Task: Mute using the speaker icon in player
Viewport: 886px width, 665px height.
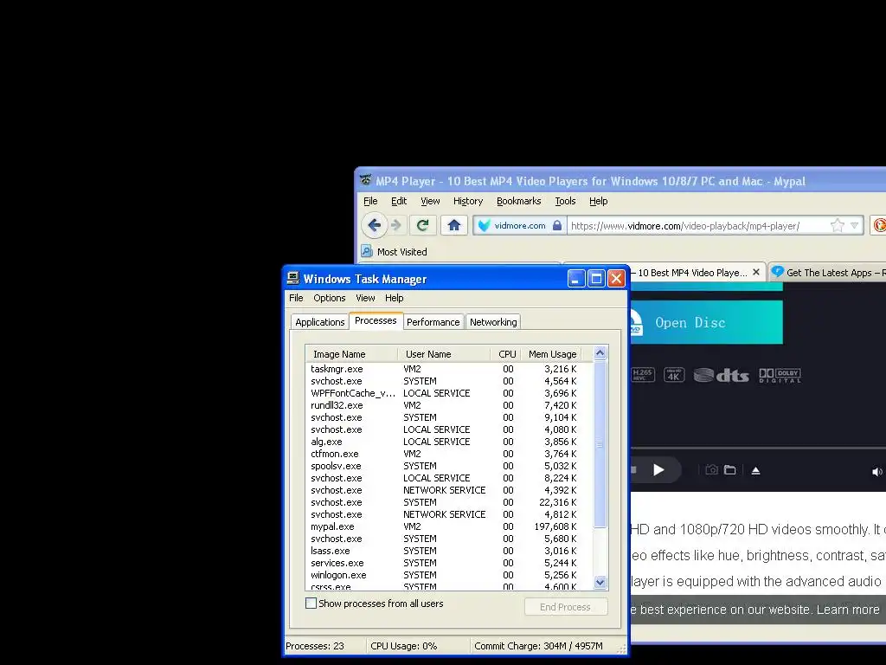Action: coord(877,472)
